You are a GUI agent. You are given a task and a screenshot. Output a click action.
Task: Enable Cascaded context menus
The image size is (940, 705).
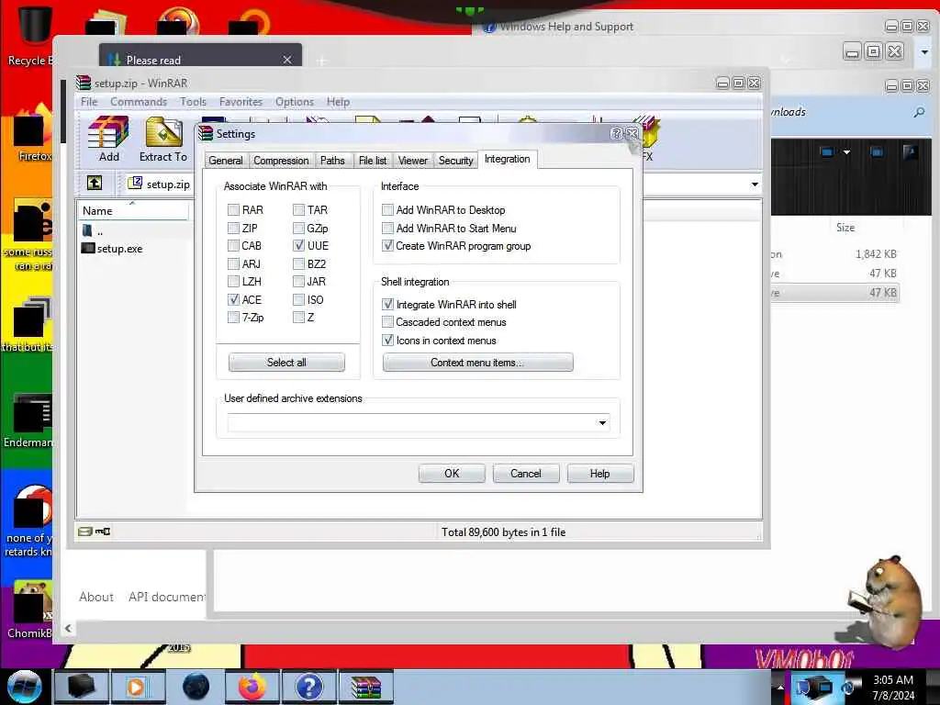coord(387,322)
